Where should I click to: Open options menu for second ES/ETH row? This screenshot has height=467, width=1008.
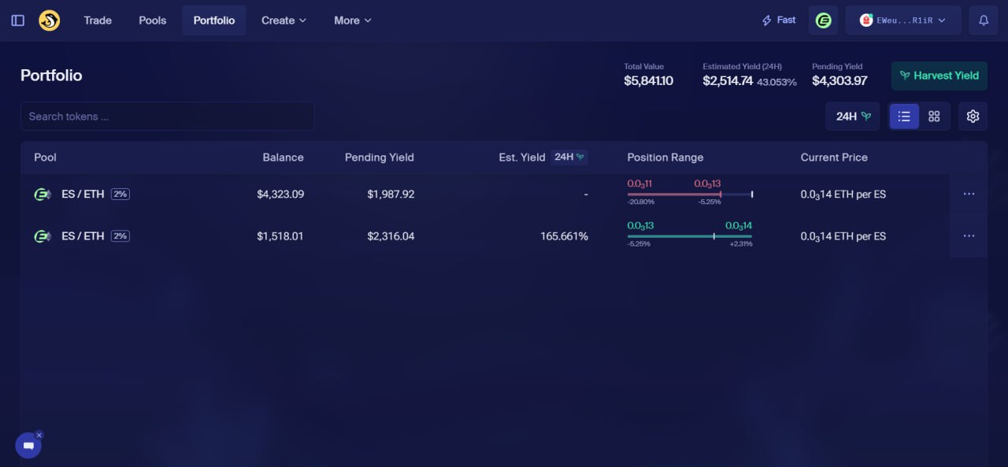(x=969, y=236)
